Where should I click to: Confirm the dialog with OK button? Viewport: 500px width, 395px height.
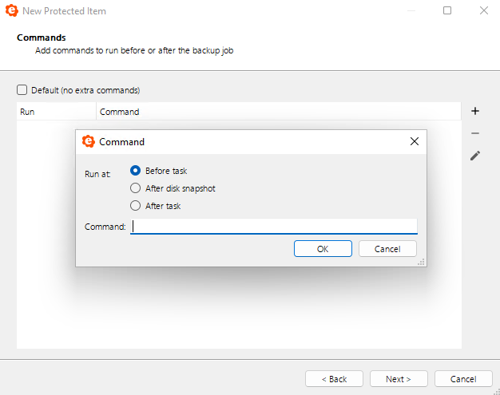click(323, 248)
